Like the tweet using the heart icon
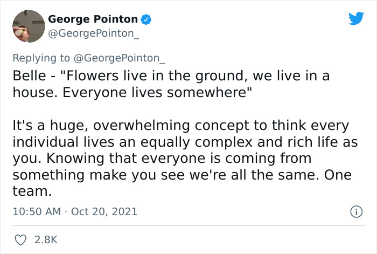Image resolution: width=377 pixels, height=254 pixels. click(20, 240)
